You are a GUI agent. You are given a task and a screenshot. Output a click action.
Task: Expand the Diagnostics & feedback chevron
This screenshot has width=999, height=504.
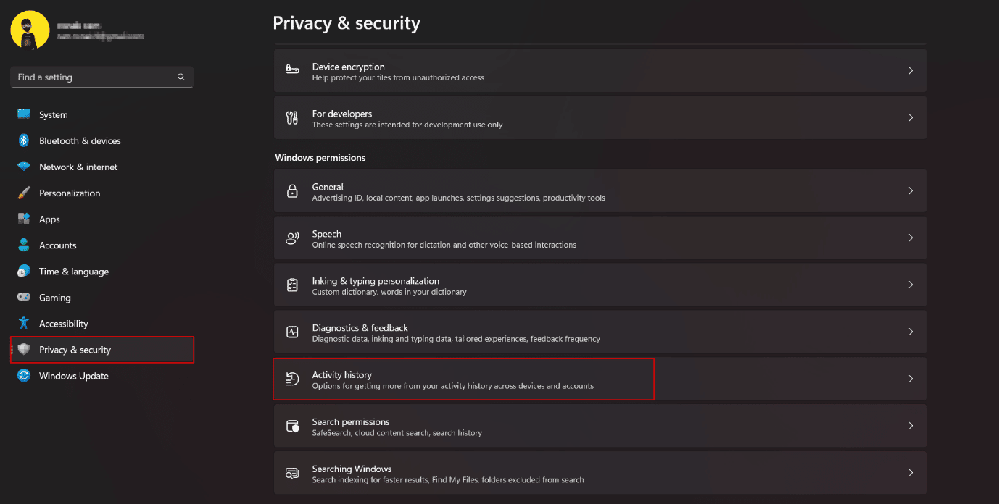tap(911, 332)
